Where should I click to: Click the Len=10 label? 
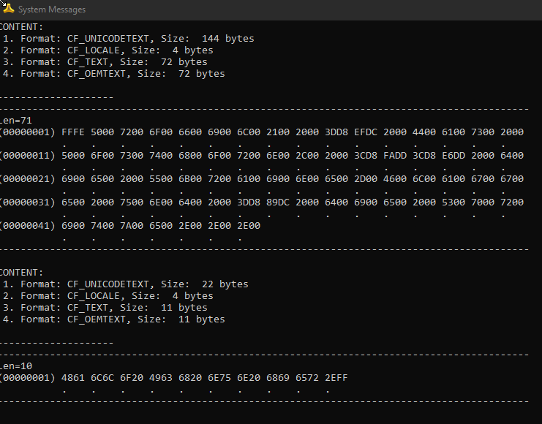16,366
